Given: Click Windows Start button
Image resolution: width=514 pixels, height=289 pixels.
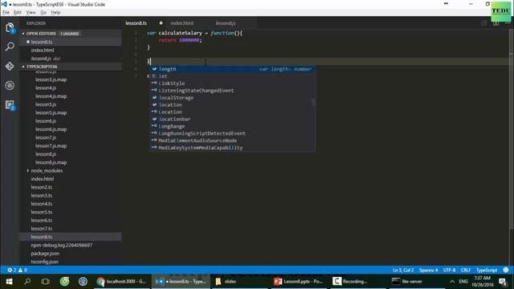Looking at the screenshot, I should [9, 282].
